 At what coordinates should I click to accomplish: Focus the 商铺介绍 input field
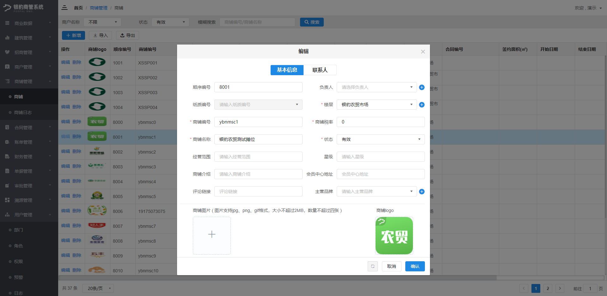[x=258, y=174]
